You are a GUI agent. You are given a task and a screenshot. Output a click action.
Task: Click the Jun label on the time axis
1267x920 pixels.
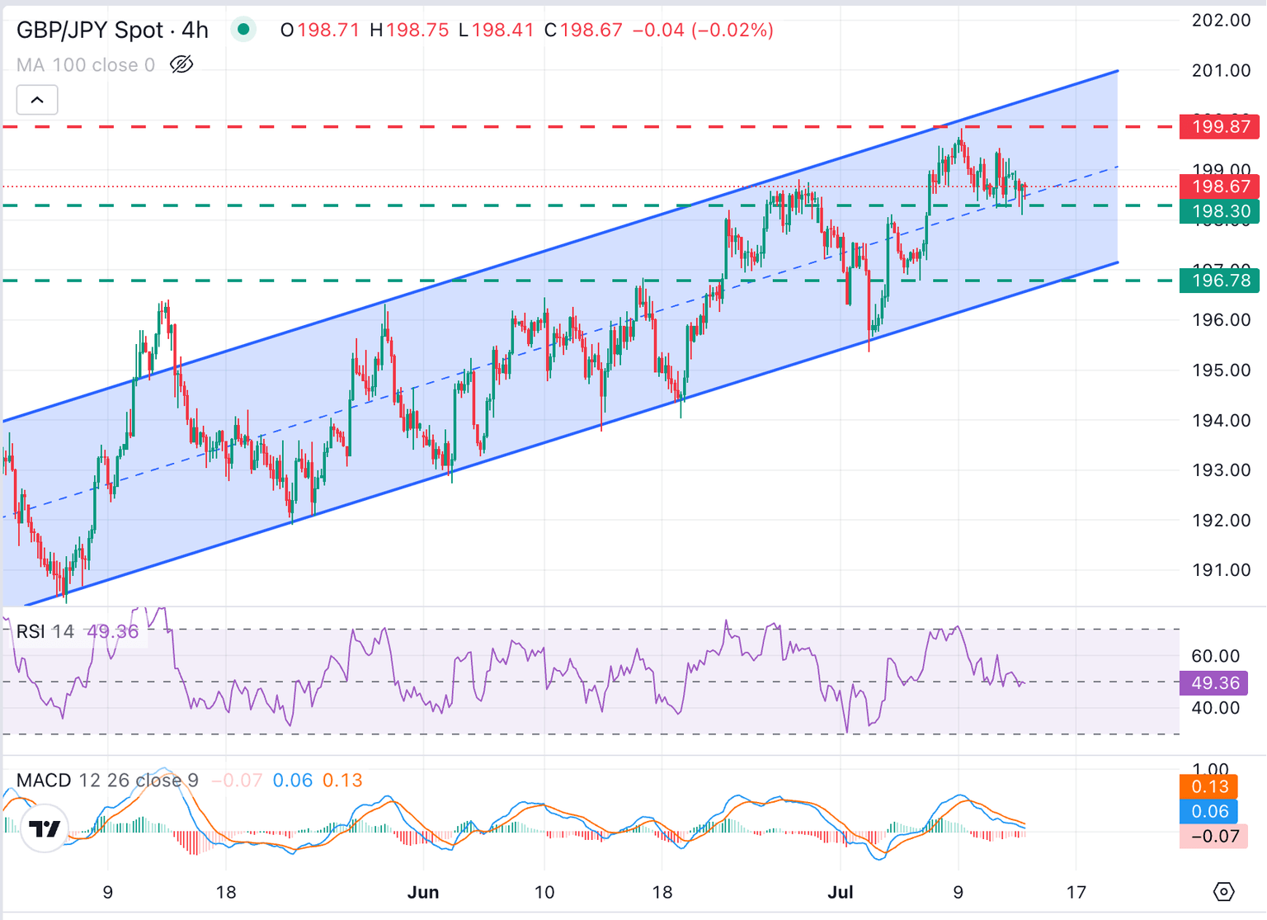(424, 892)
